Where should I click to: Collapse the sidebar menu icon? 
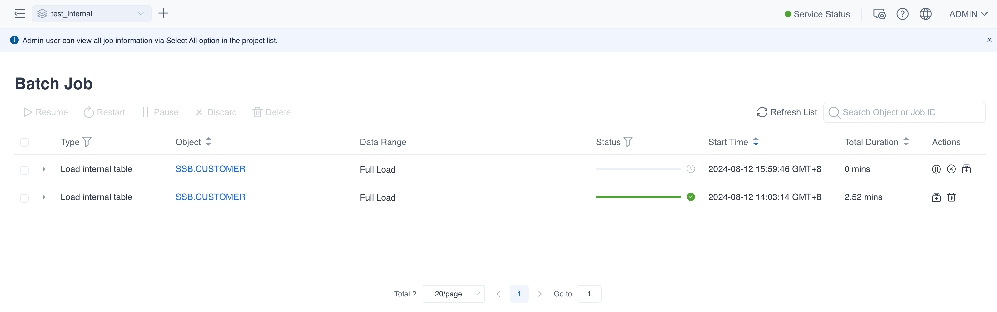20,14
